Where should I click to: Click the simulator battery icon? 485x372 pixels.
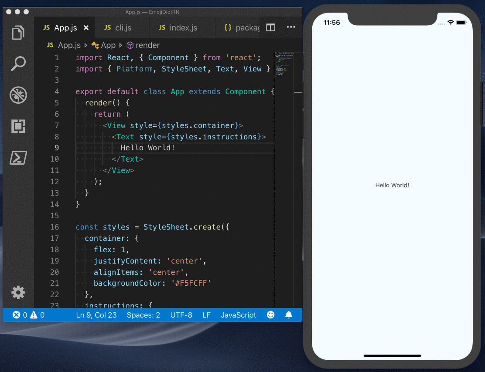point(461,22)
